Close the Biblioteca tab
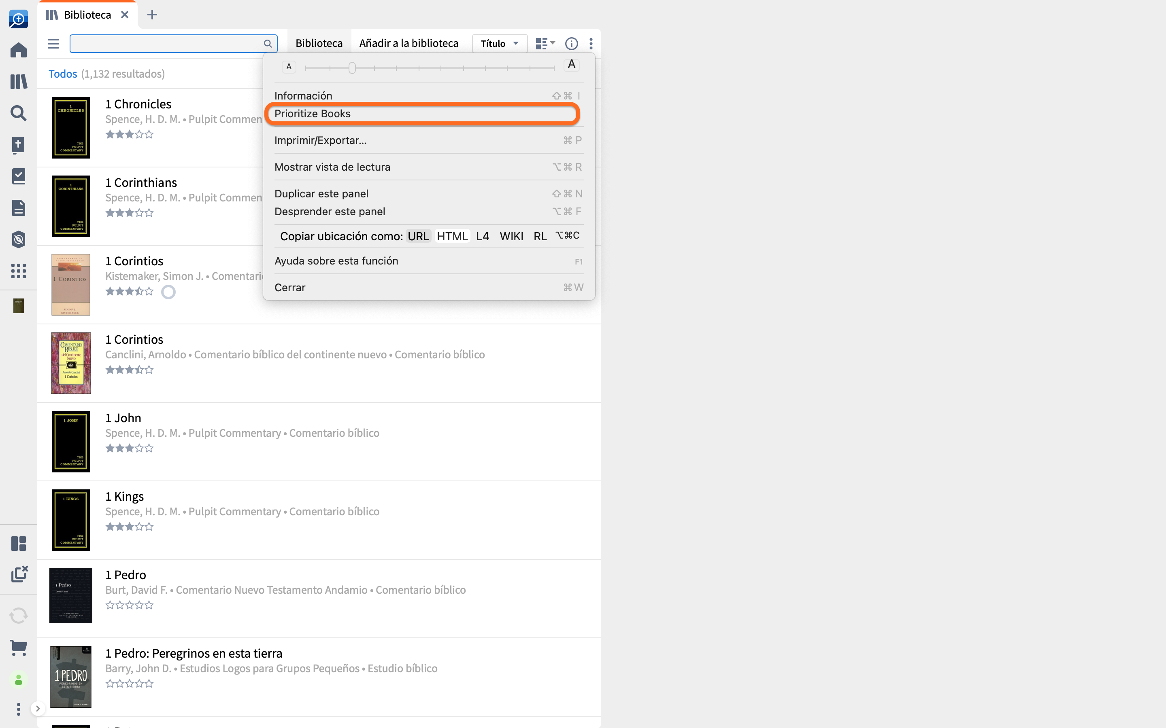 [125, 15]
